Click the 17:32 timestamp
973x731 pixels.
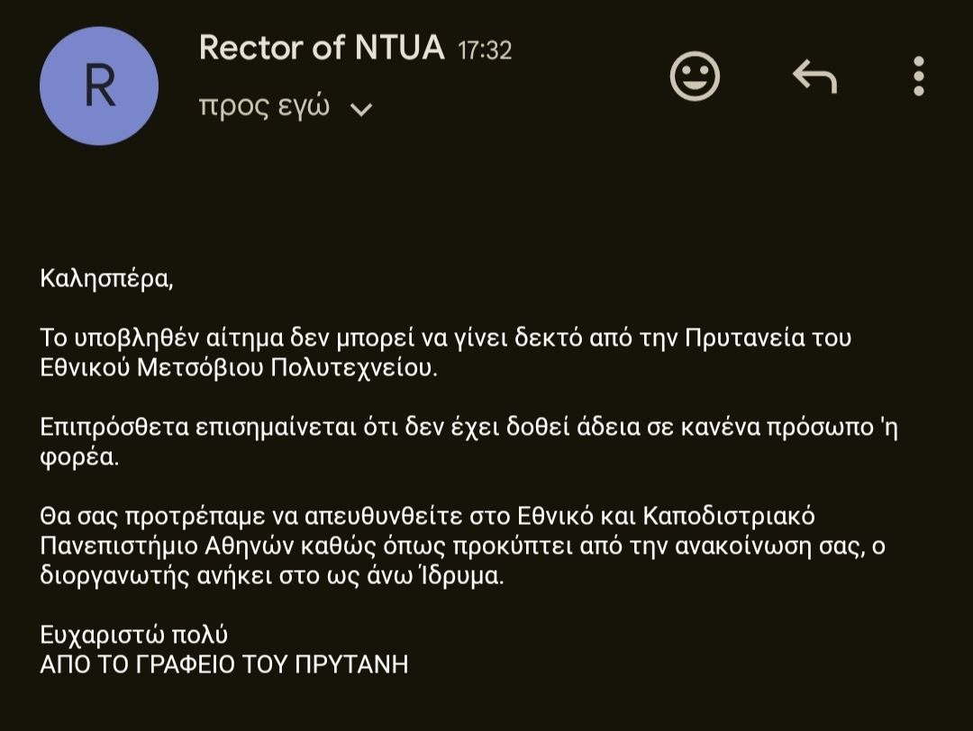[x=485, y=50]
